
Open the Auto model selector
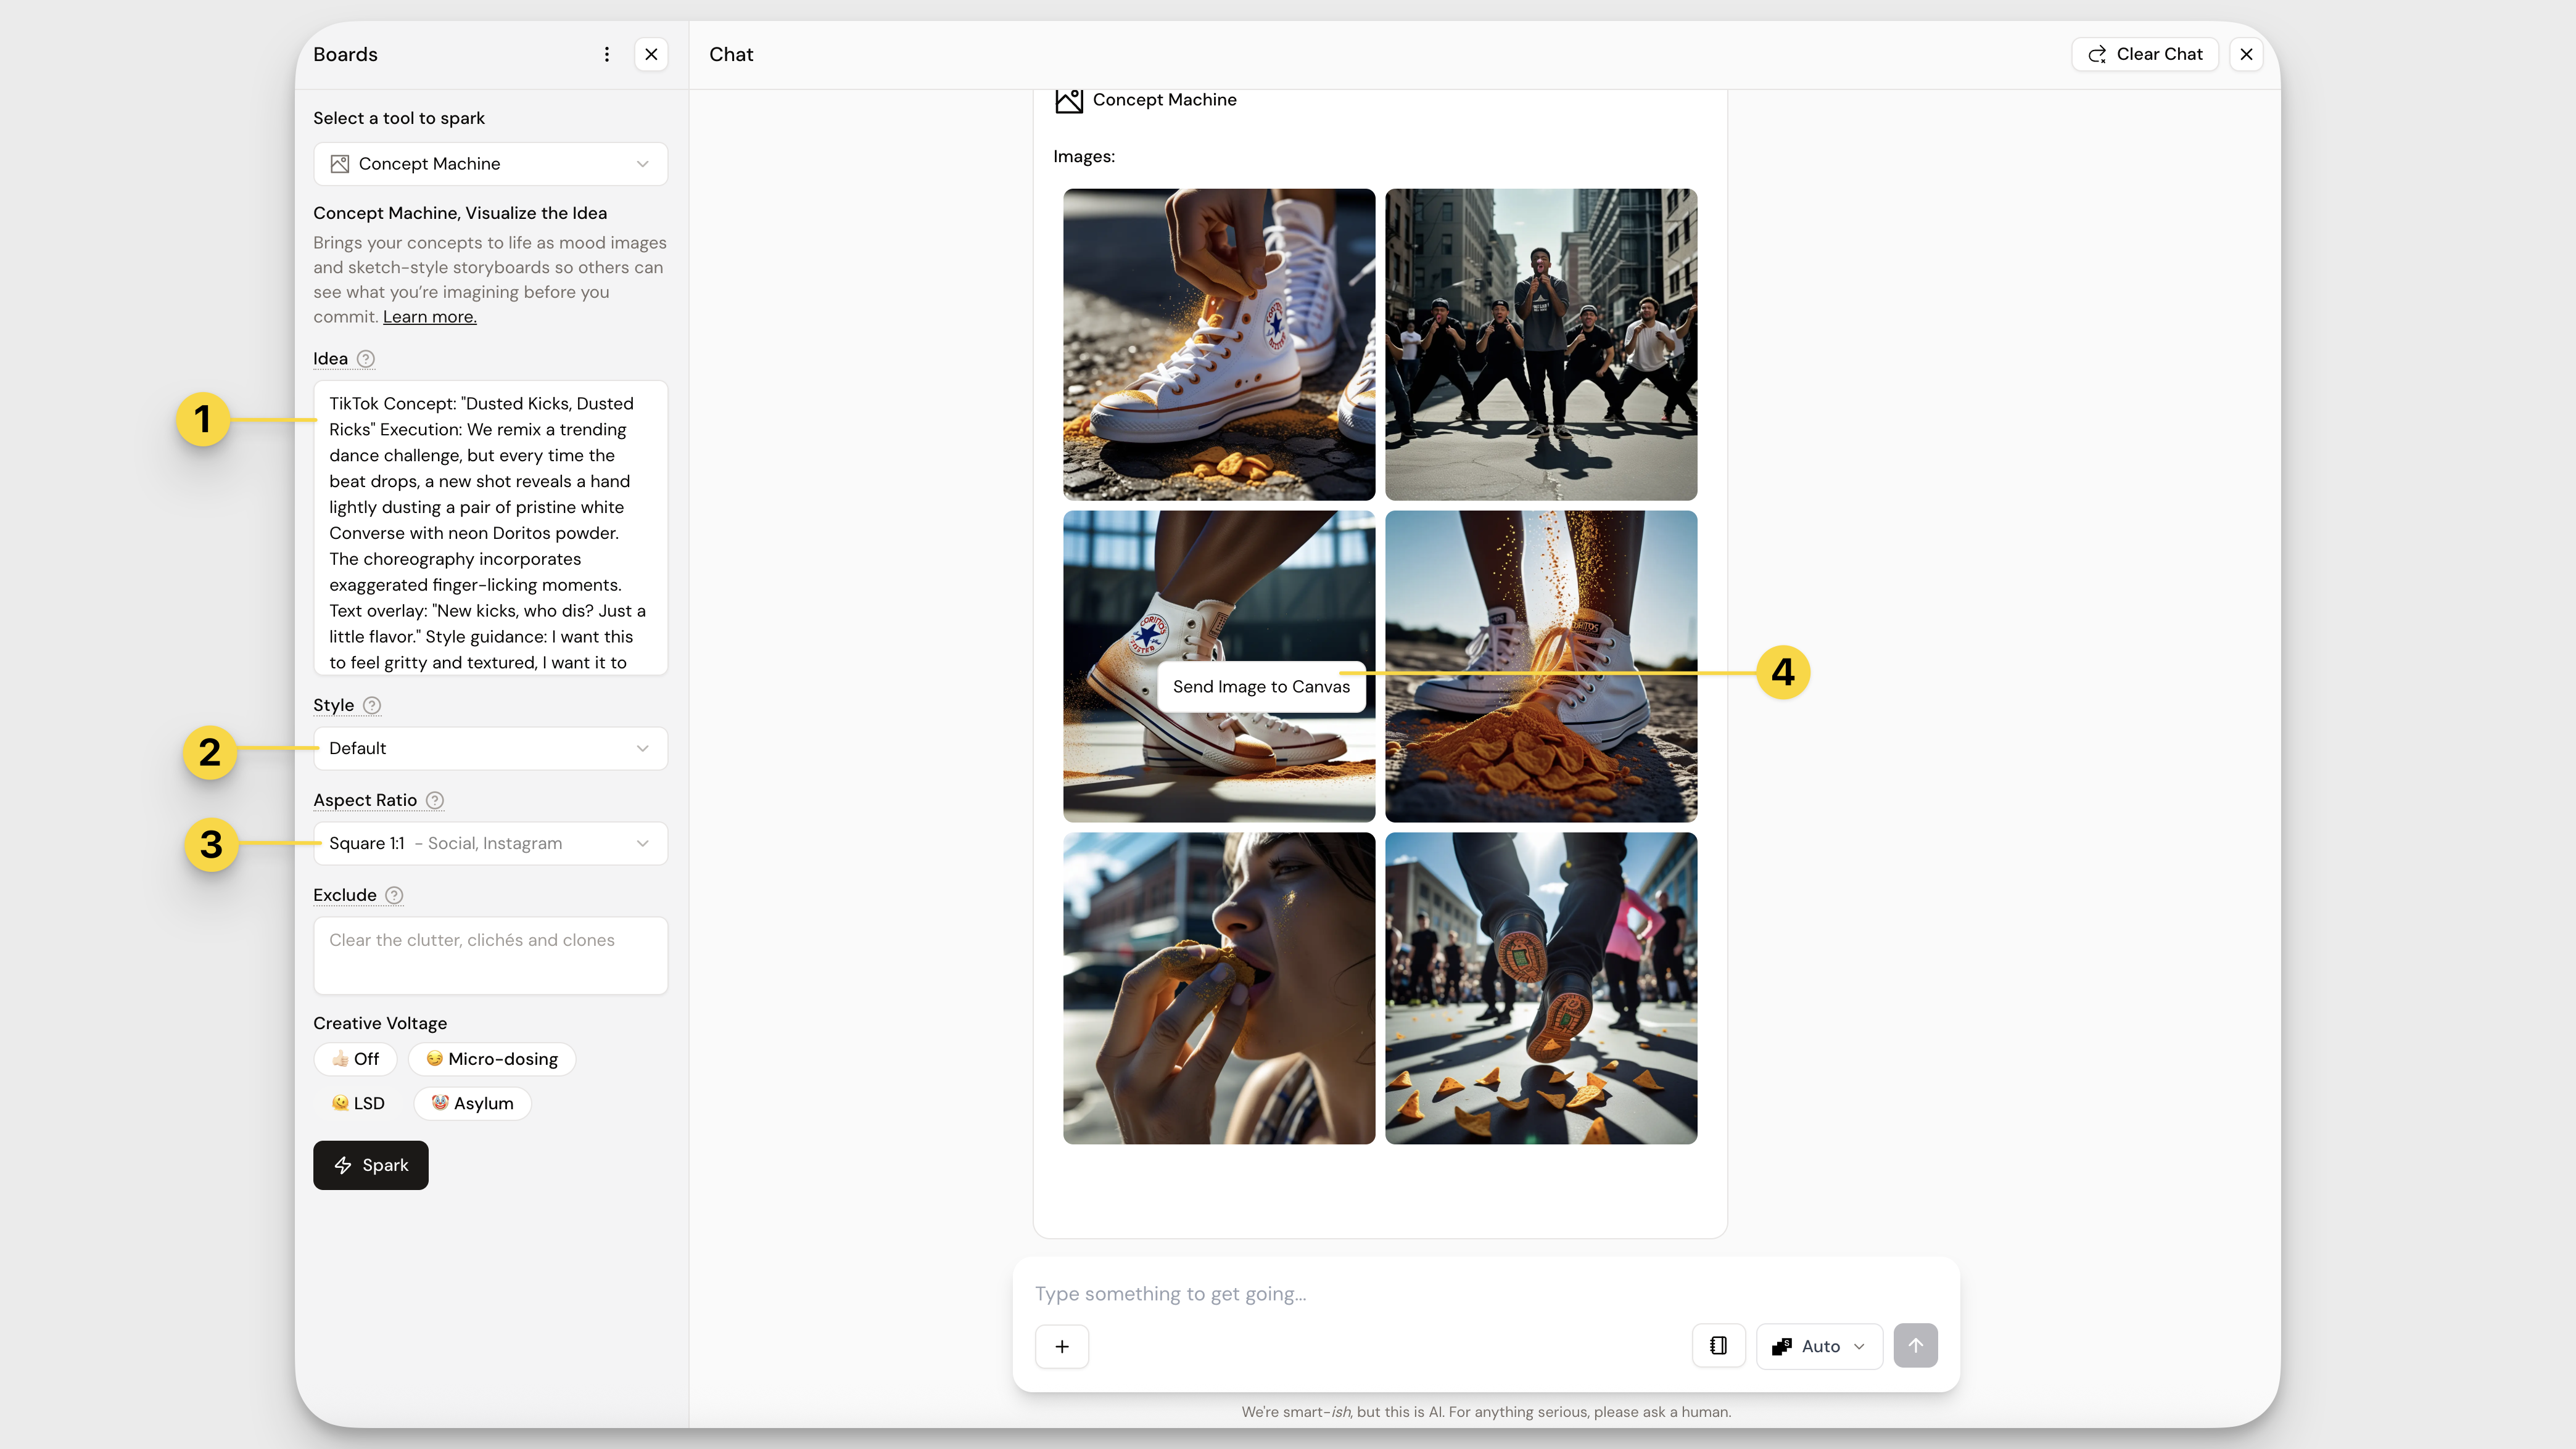coord(1818,1346)
